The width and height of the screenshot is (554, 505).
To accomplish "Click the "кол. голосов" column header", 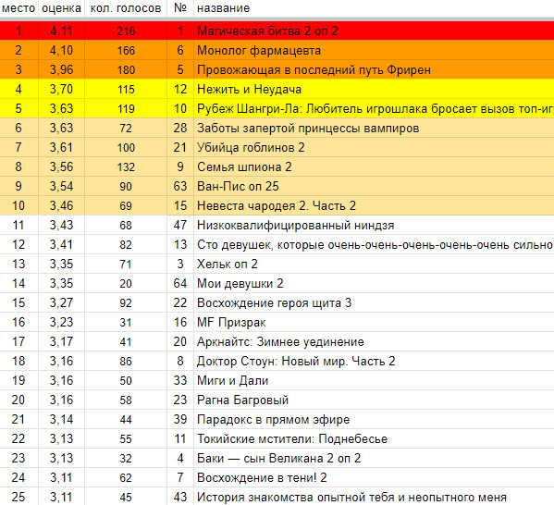I will coord(126,8).
